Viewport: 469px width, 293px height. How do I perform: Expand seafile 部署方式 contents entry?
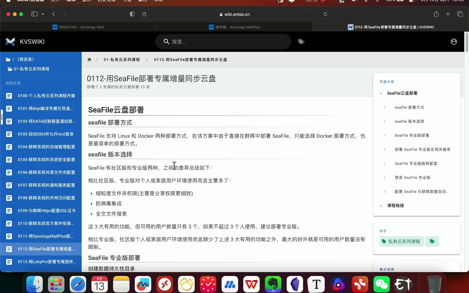pos(385,107)
